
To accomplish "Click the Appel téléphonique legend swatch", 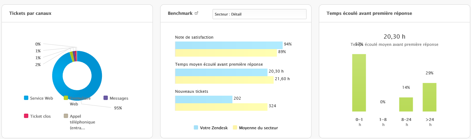I will (x=66, y=116).
